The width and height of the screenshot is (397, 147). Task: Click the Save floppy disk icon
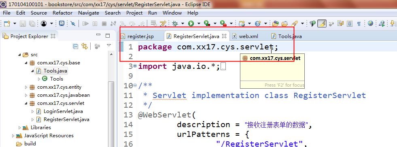tap(23, 23)
